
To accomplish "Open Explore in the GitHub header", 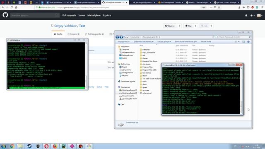I will click(107, 15).
